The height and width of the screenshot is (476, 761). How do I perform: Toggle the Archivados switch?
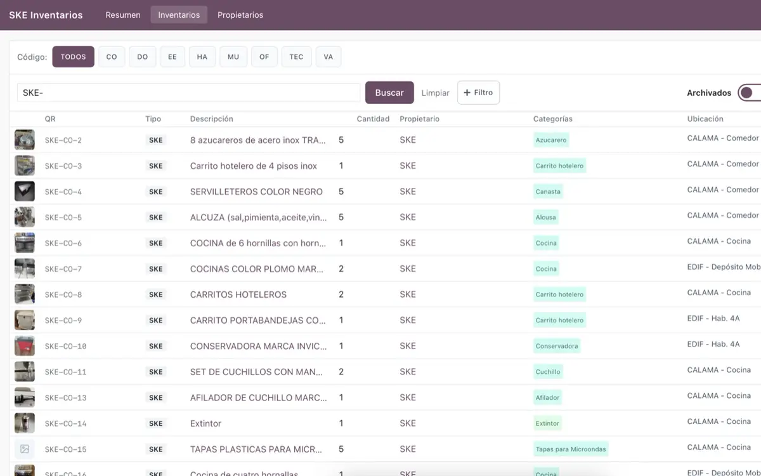[x=750, y=93]
